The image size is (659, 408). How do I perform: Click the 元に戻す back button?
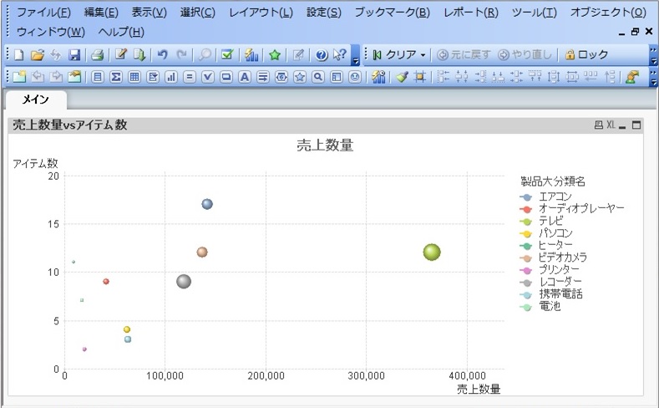tap(464, 54)
